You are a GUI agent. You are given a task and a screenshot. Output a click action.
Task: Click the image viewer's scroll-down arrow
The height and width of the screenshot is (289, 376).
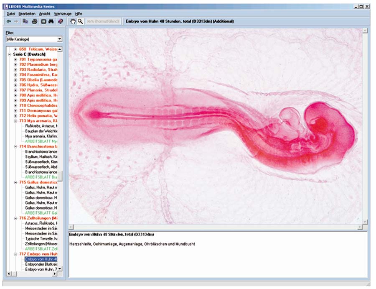(365, 221)
